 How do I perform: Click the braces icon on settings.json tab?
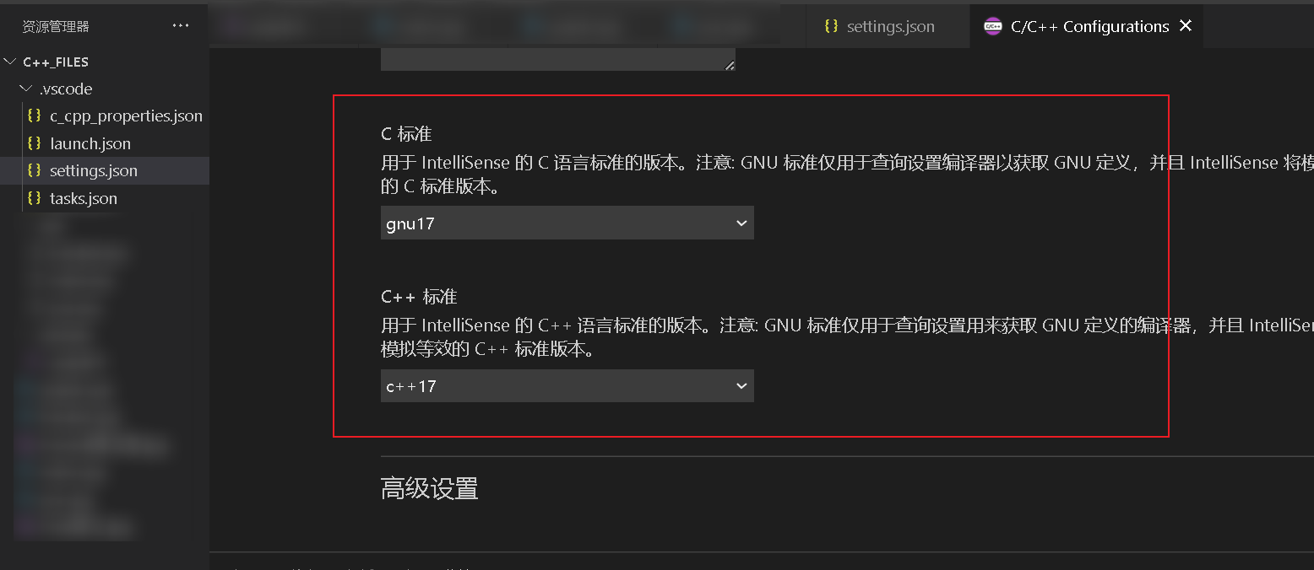click(832, 26)
